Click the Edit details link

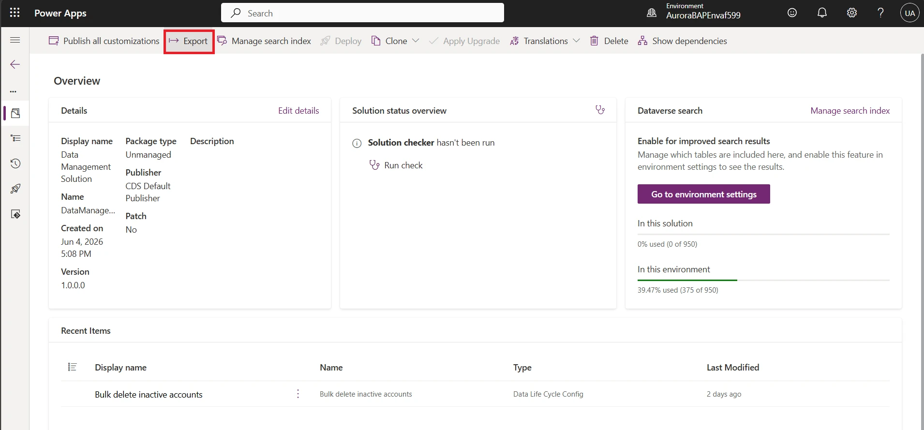click(298, 110)
